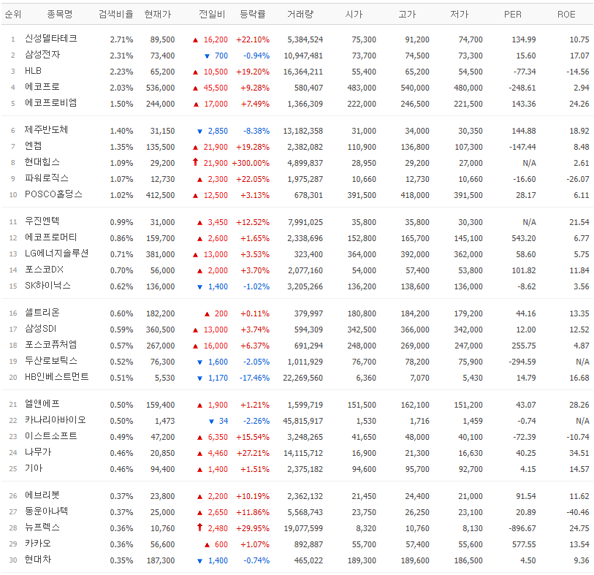Viewport: 594px width, 575px height.
Task: Open 신성델타테크 stock link
Action: click(50, 39)
